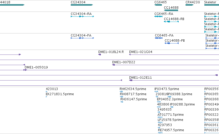
Task: Select EST AT01771.5prime
Action: (x=160, y=117)
